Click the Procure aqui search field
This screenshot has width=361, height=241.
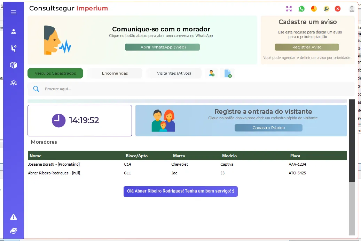click(x=191, y=89)
